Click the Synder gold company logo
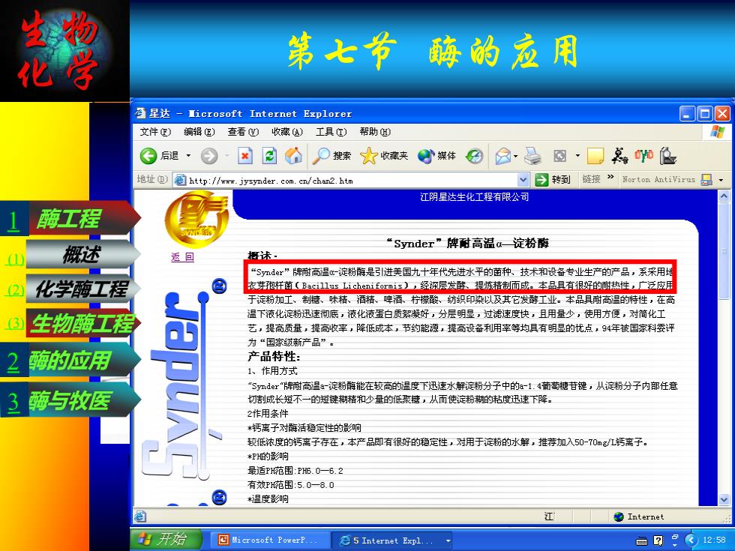 [x=196, y=218]
